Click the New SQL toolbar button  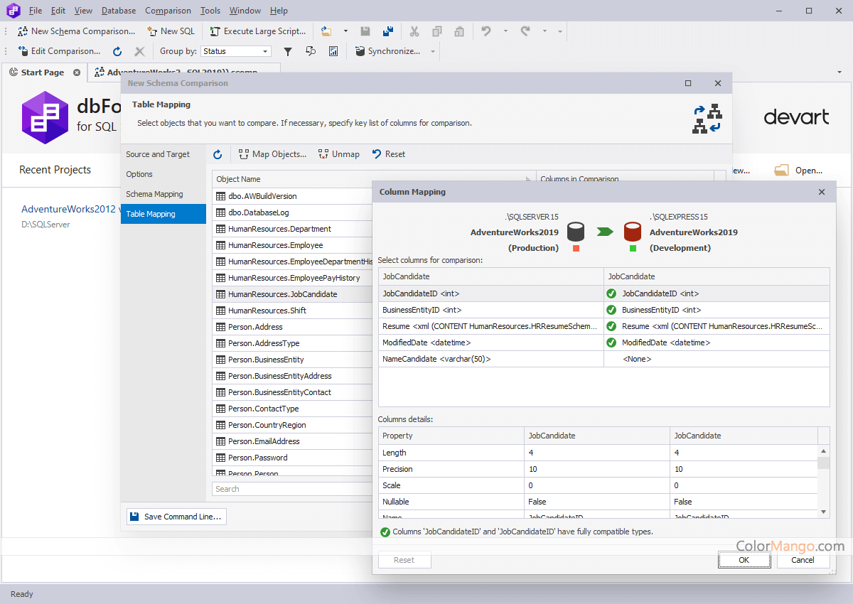[171, 31]
